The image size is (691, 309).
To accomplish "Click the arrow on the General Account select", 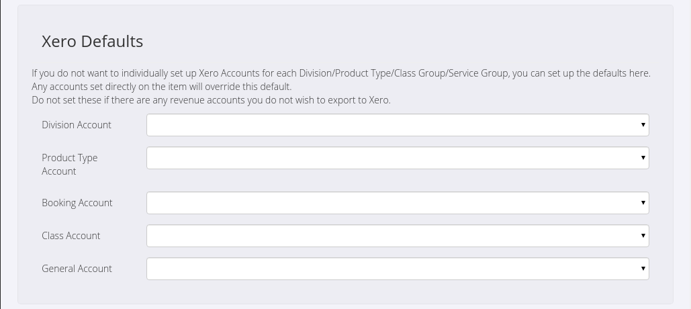I will (643, 269).
